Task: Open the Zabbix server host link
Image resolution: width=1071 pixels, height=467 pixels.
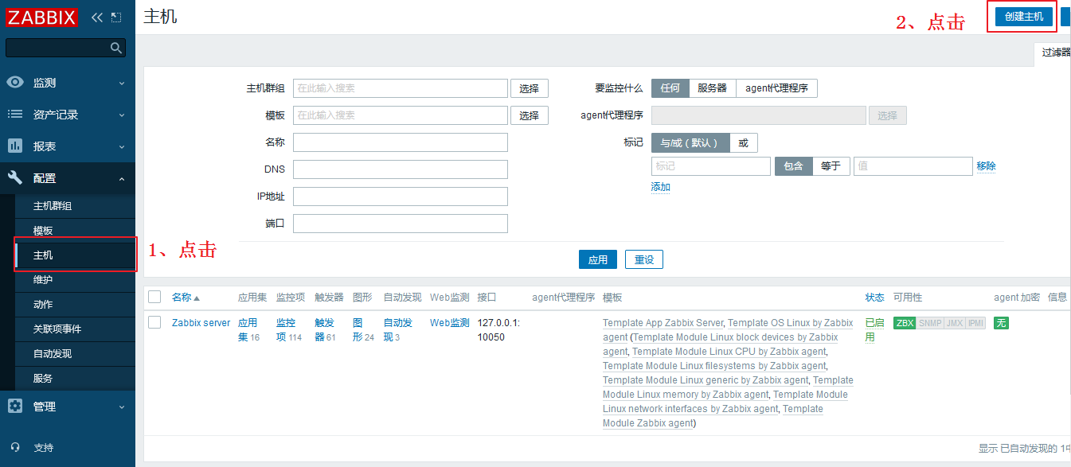Action: click(201, 323)
